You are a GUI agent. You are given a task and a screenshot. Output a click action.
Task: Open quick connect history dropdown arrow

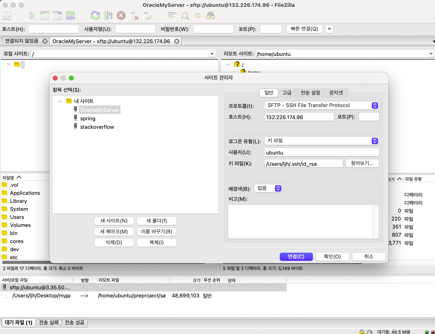coord(329,29)
